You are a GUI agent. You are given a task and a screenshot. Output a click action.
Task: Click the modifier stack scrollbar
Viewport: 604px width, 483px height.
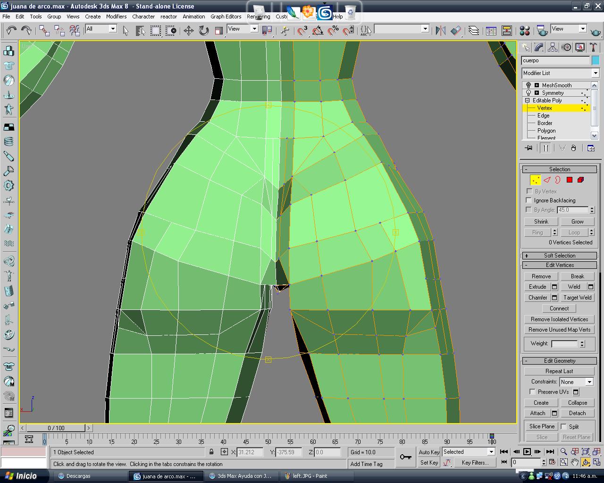pyautogui.click(x=595, y=110)
